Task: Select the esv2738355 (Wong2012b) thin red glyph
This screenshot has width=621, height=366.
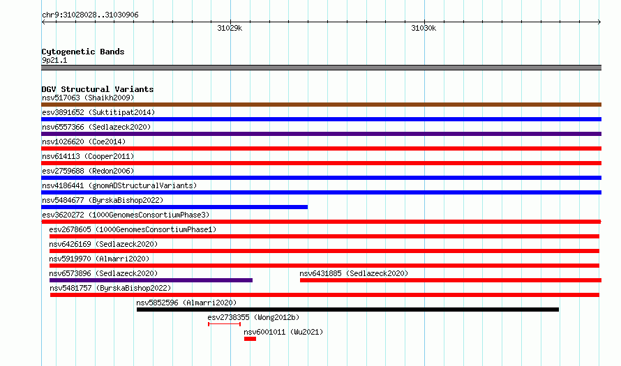Action: coord(224,324)
